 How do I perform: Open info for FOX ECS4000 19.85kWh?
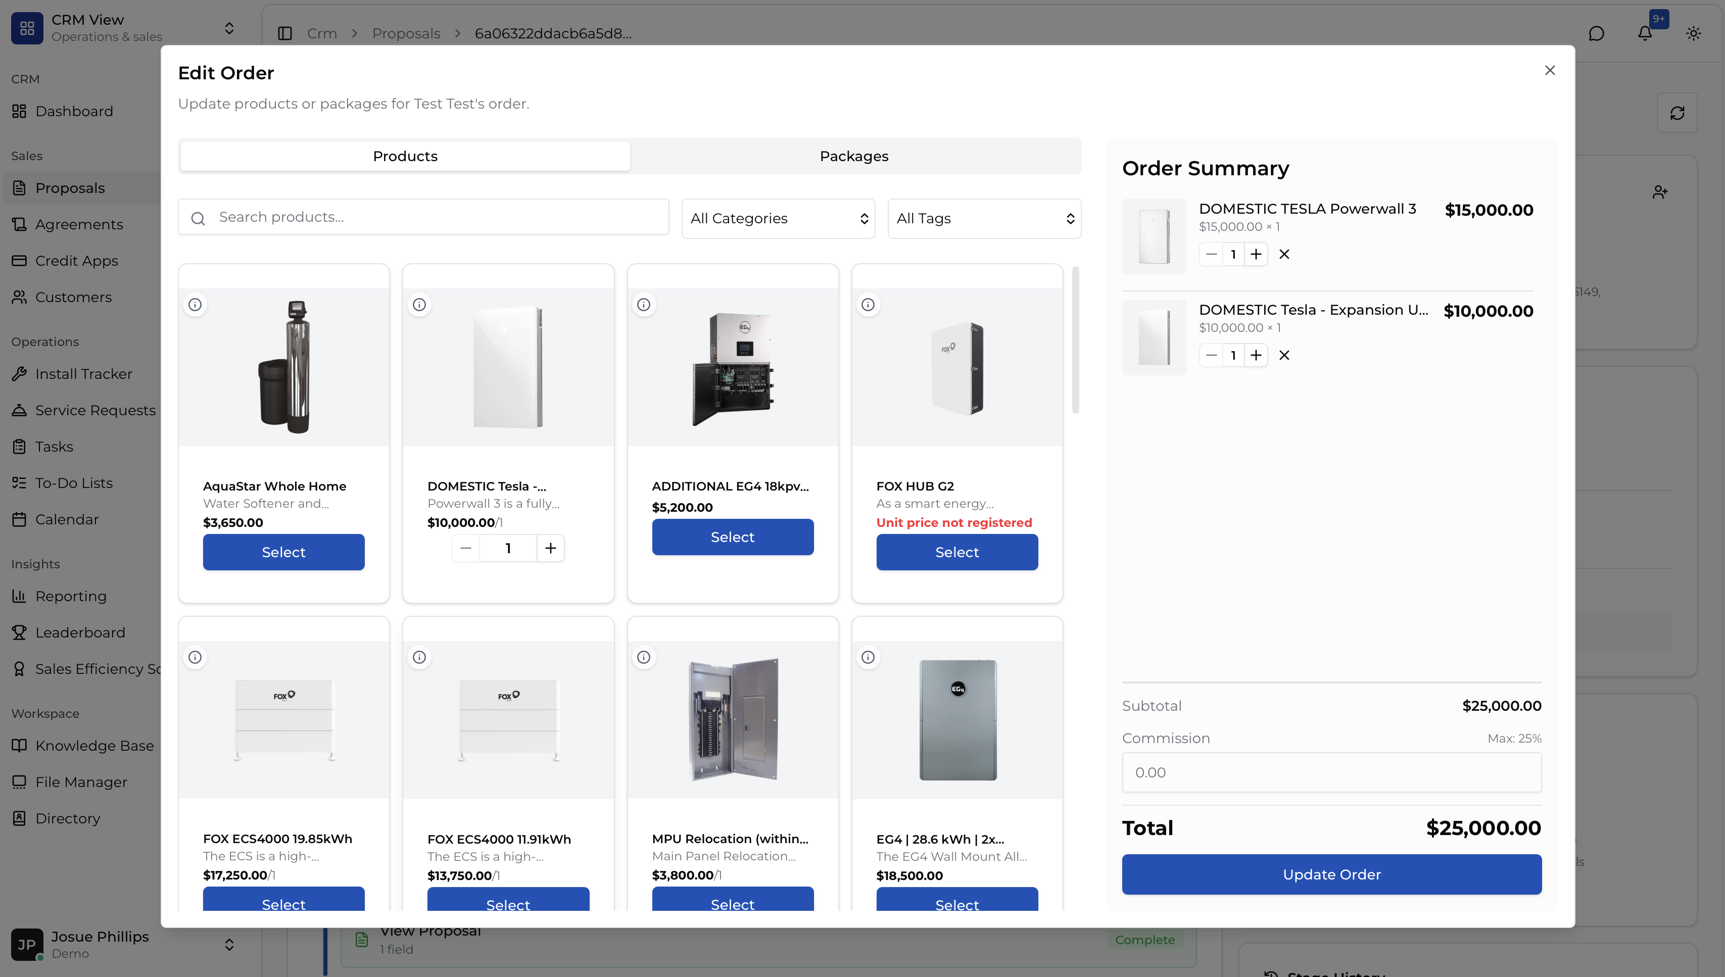pos(195,657)
